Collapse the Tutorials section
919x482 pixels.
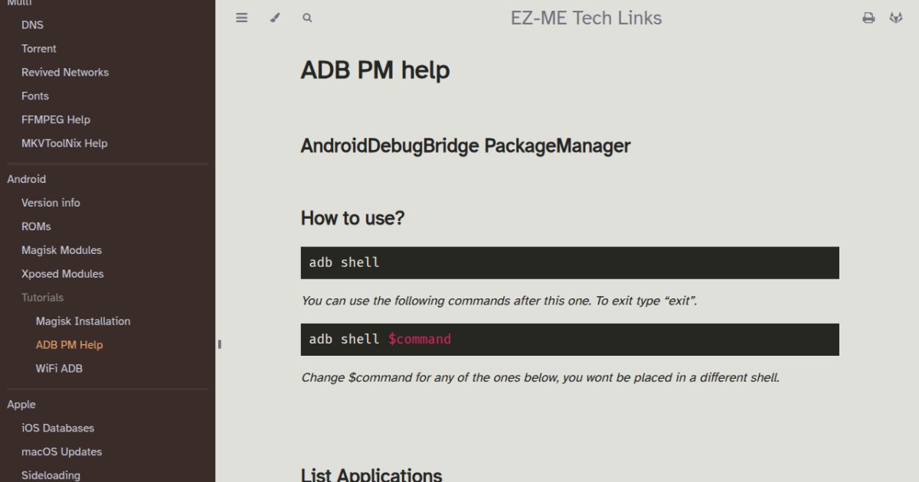pos(42,298)
